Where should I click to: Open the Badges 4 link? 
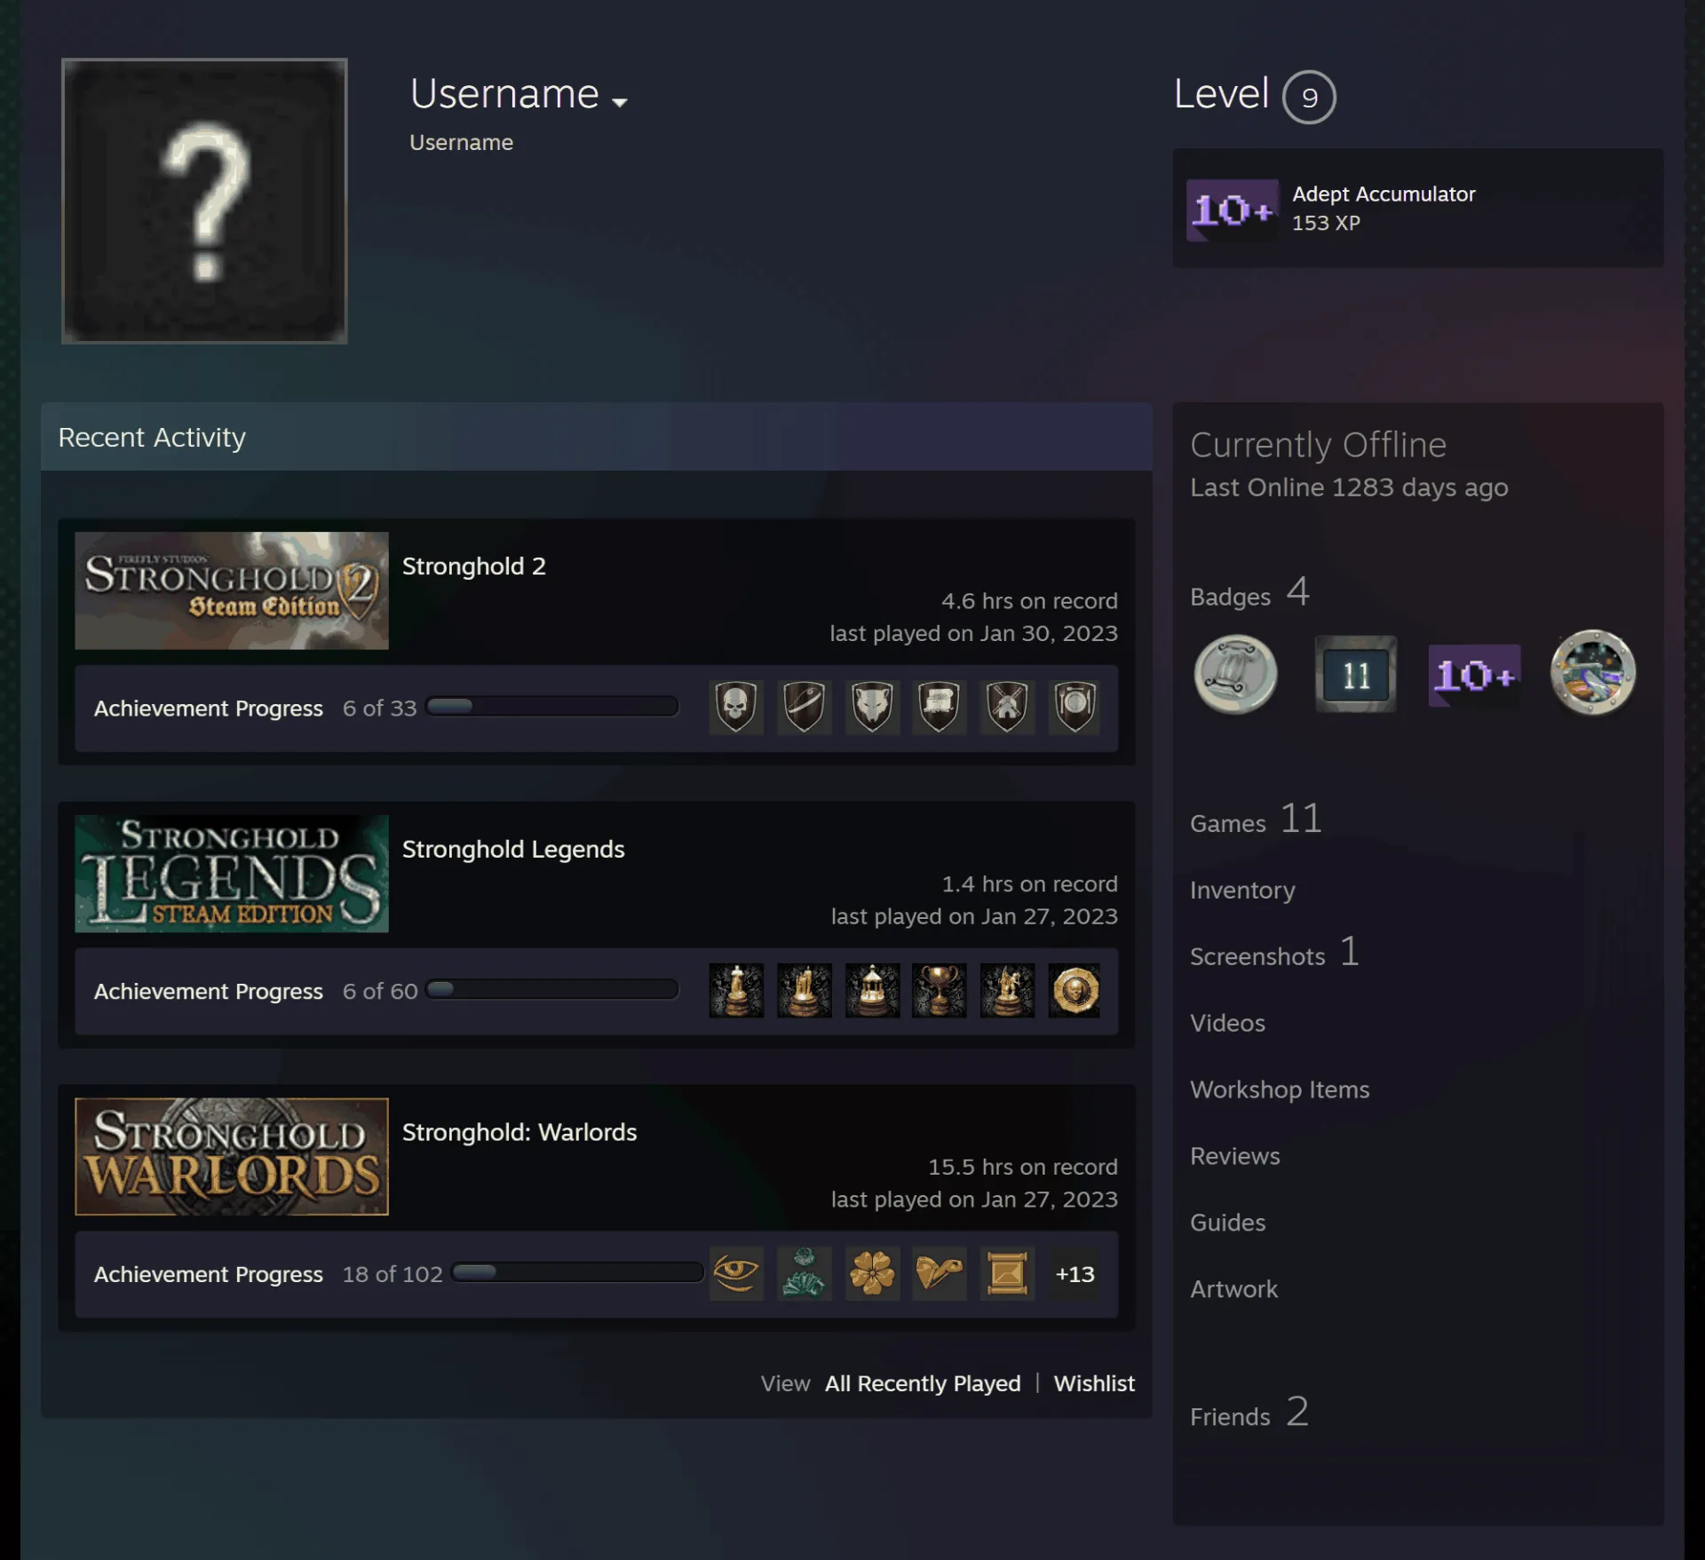(1249, 593)
